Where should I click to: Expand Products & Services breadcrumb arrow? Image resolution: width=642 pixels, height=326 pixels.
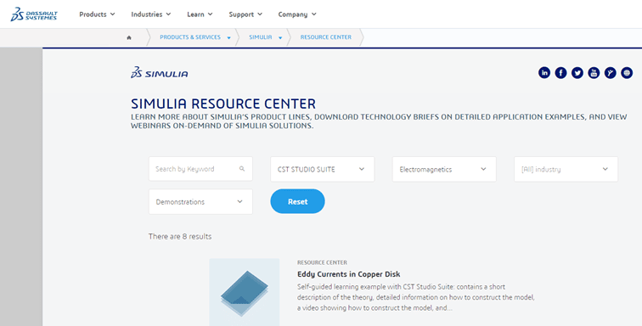(229, 37)
